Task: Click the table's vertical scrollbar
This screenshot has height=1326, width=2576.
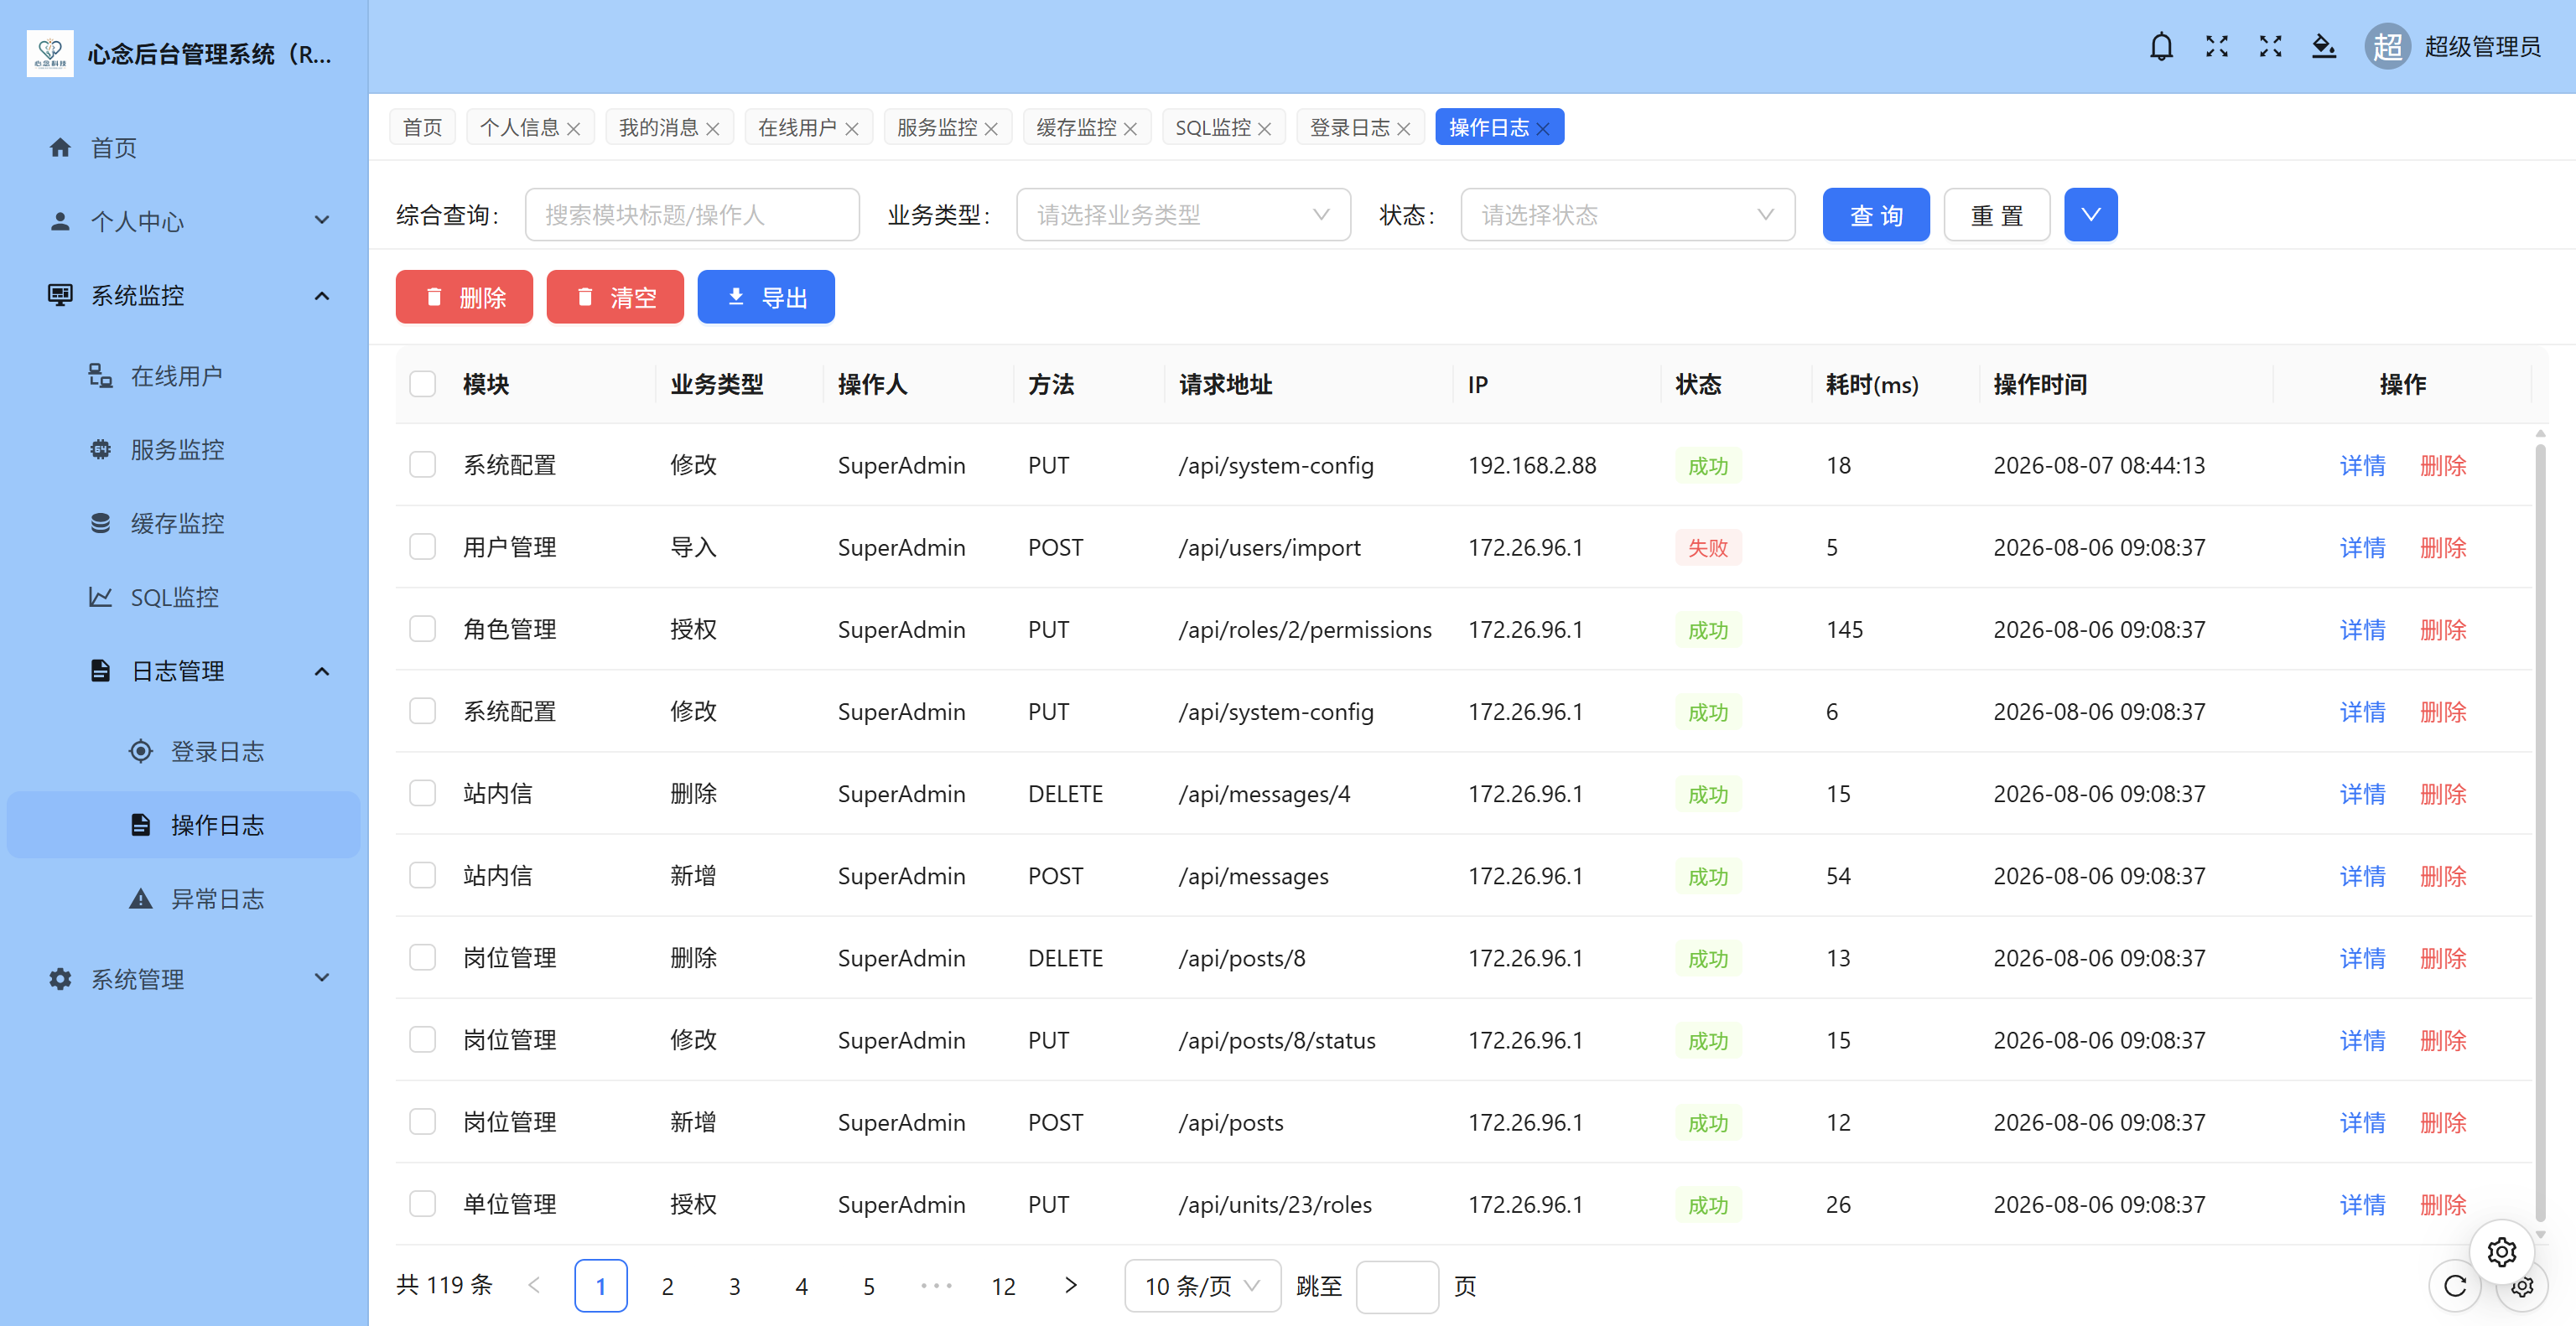Action: pyautogui.click(x=2540, y=833)
